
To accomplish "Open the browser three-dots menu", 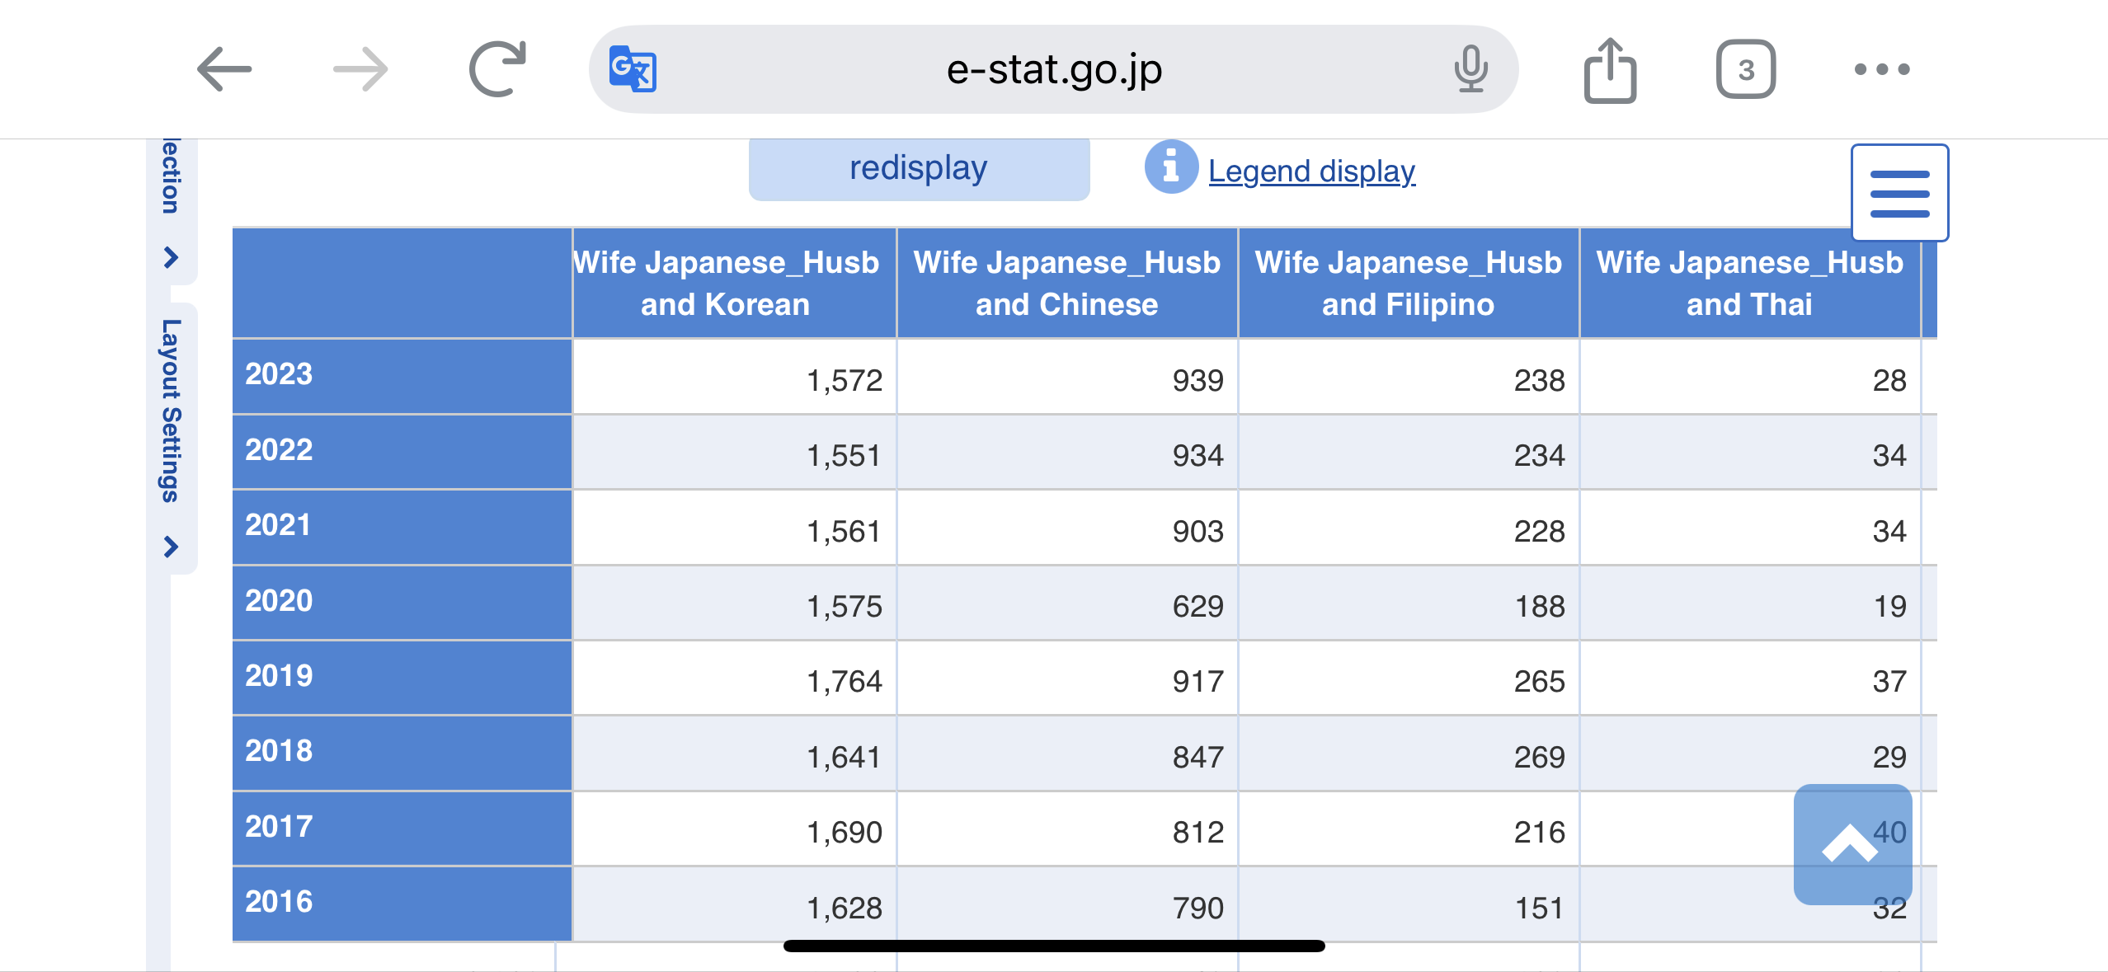I will (1882, 69).
